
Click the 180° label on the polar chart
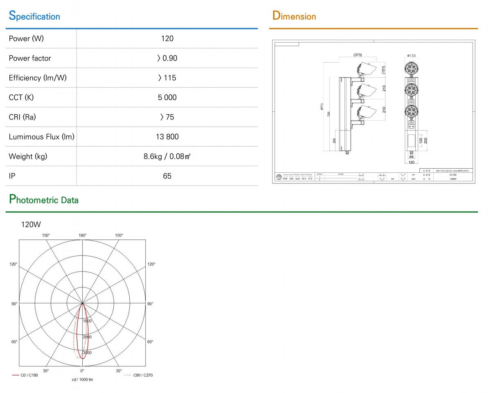point(82,235)
